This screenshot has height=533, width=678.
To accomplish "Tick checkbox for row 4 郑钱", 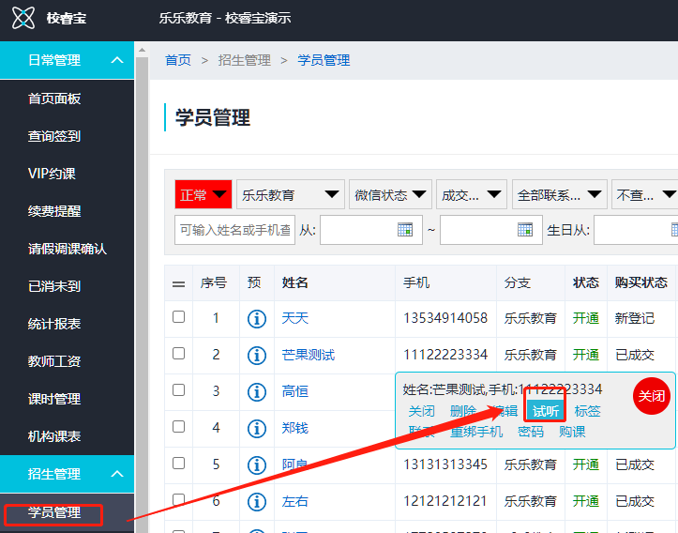I will click(x=178, y=427).
